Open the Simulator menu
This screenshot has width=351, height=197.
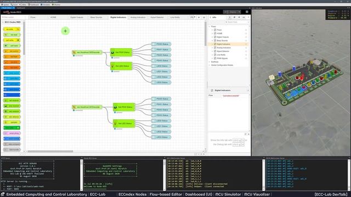[x=46, y=5]
